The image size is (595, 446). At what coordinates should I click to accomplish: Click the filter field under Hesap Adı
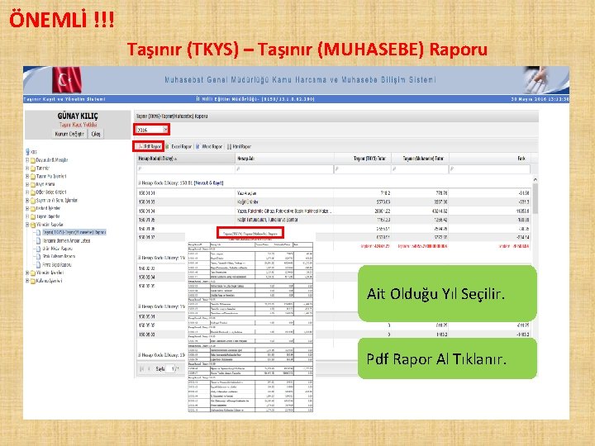click(284, 168)
